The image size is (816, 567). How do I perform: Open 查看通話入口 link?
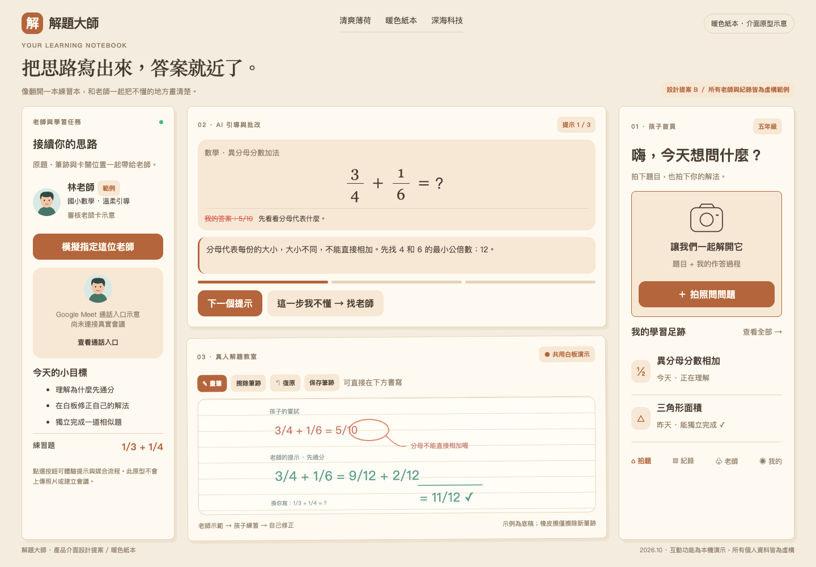(x=98, y=342)
